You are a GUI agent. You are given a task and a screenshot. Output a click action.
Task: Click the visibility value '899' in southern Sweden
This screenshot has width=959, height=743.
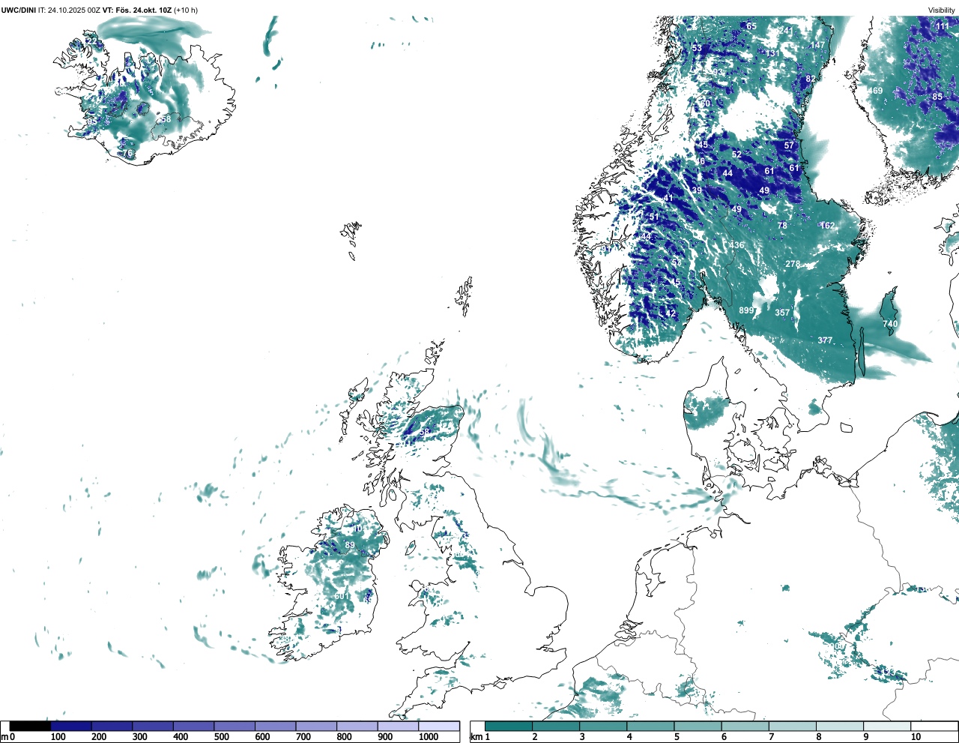tap(746, 310)
